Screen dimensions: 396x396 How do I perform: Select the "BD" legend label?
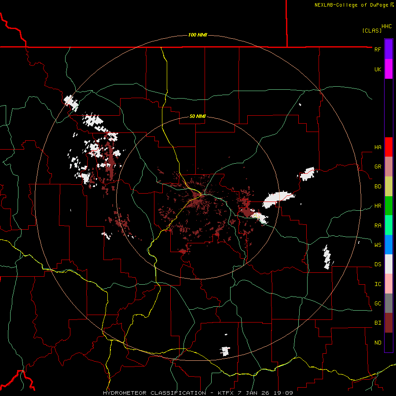click(378, 187)
